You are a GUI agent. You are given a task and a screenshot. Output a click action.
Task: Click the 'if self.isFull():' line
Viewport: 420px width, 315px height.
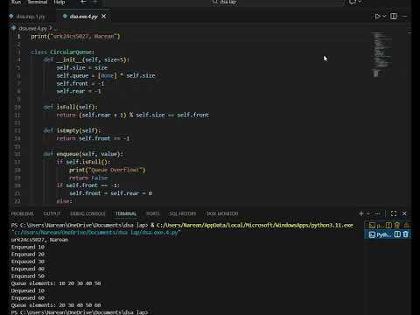point(83,162)
